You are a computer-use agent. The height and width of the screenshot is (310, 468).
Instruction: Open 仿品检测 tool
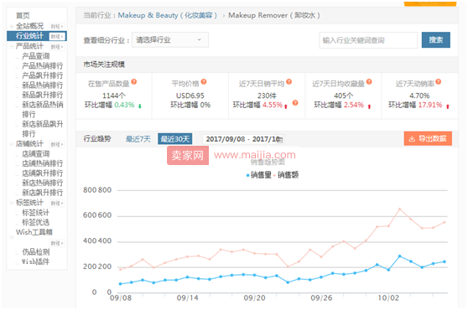[36, 252]
